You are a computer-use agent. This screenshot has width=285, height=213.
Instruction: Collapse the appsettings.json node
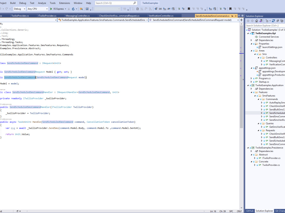[251, 68]
